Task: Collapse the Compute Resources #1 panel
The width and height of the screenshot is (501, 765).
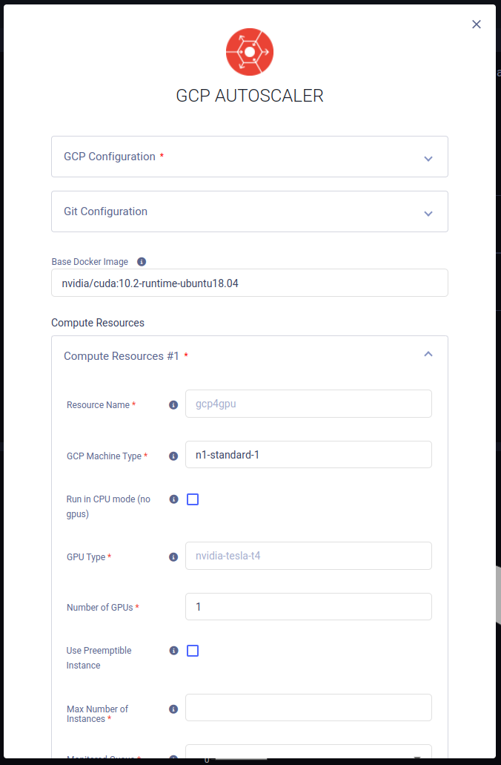Action: pos(428,355)
